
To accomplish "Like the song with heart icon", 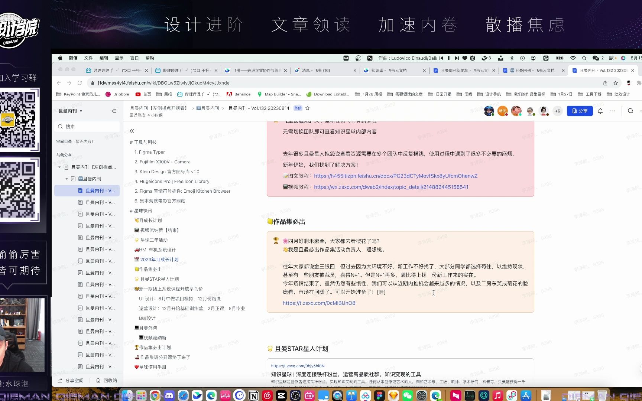I will (464, 58).
